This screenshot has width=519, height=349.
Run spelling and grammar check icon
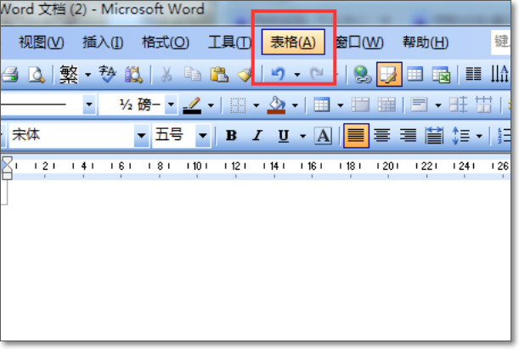coord(107,75)
